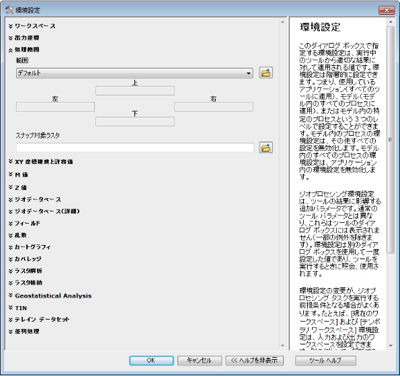This screenshot has width=400, height=376.
Task: Open the 範囲 デフォルト dropdown
Action: pyautogui.click(x=134, y=73)
